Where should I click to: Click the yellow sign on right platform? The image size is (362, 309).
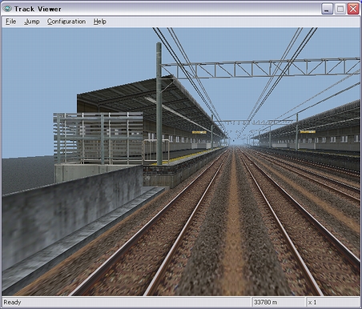coord(308,131)
